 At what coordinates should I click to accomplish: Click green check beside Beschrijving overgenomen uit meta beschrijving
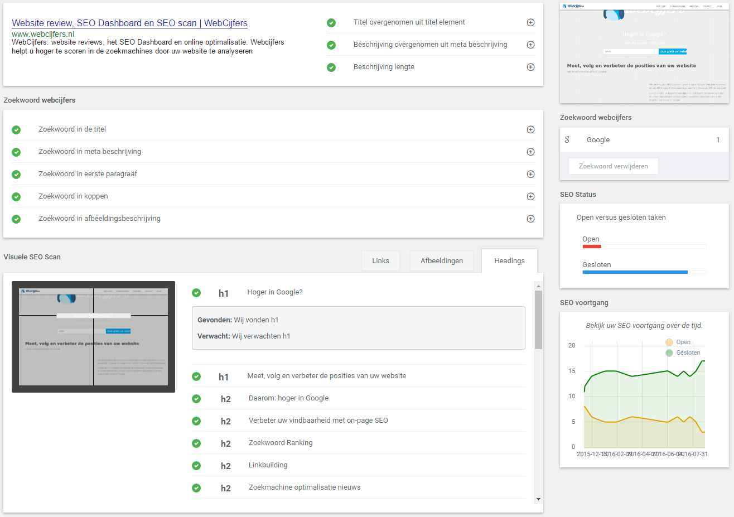331,45
